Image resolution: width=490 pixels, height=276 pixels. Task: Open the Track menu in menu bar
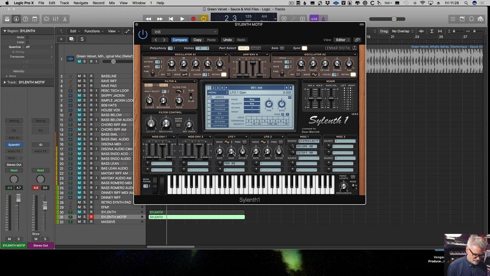coord(64,3)
